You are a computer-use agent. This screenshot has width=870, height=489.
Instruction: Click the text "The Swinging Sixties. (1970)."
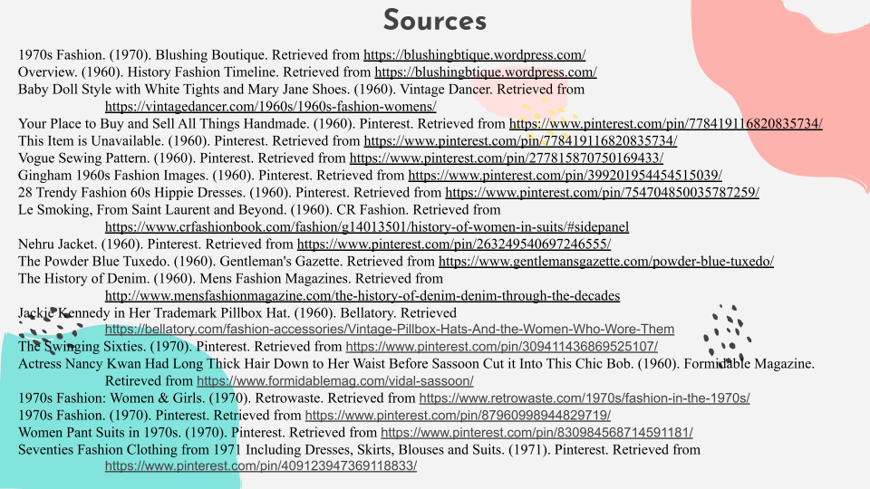105,347
